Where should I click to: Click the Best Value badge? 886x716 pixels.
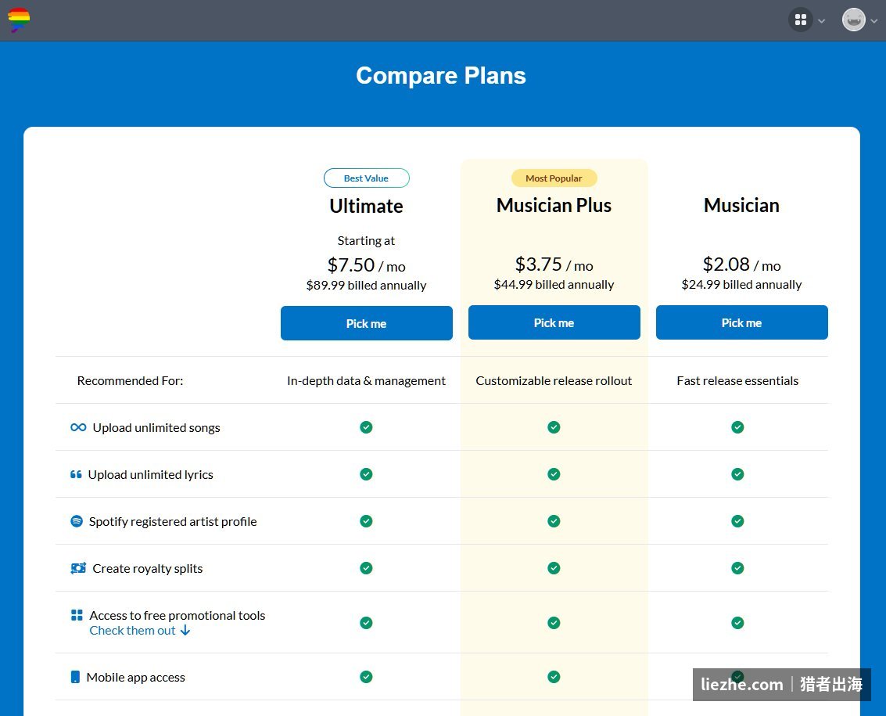coord(366,178)
